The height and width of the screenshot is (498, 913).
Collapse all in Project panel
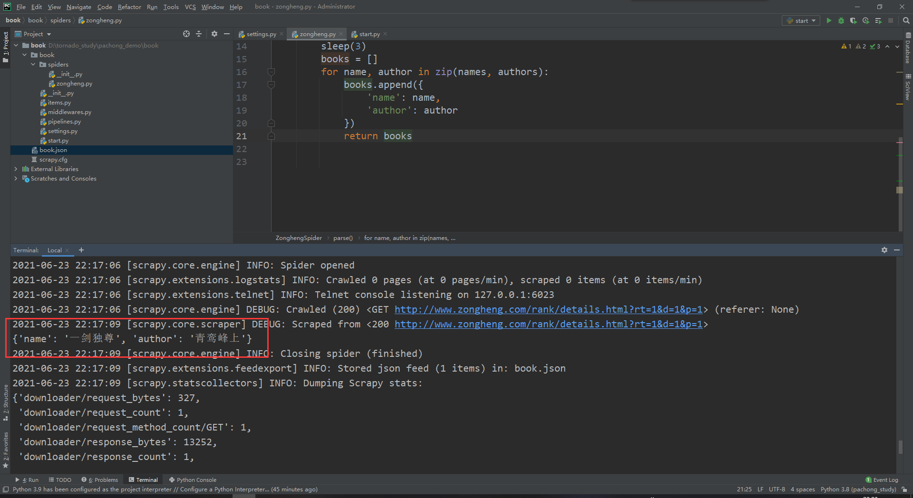(199, 34)
